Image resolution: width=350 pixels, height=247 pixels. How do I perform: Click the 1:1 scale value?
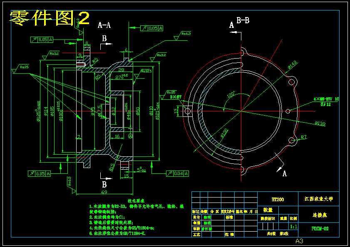tap(293, 227)
